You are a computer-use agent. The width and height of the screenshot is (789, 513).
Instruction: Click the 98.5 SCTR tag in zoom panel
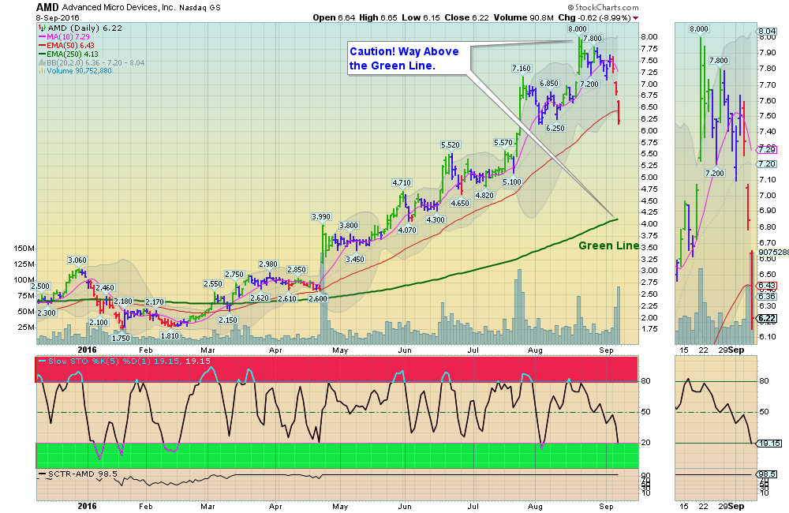[x=768, y=474]
